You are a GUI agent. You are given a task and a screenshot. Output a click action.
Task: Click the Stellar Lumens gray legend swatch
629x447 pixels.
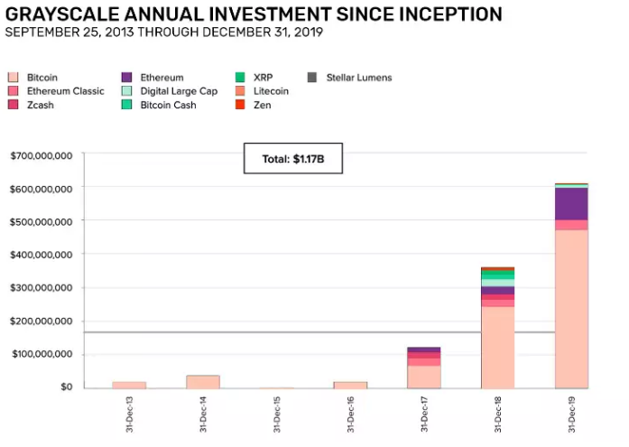[312, 77]
